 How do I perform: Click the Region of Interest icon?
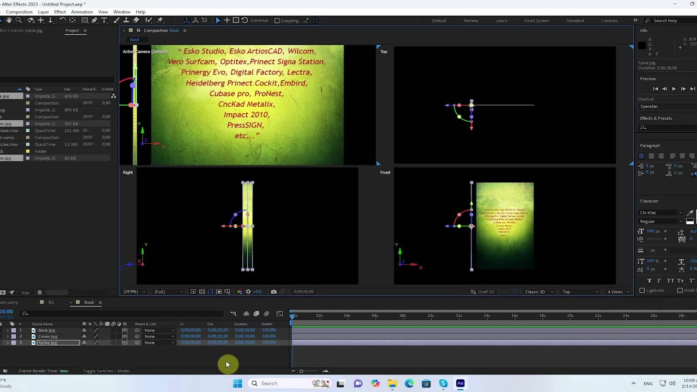[x=219, y=291]
